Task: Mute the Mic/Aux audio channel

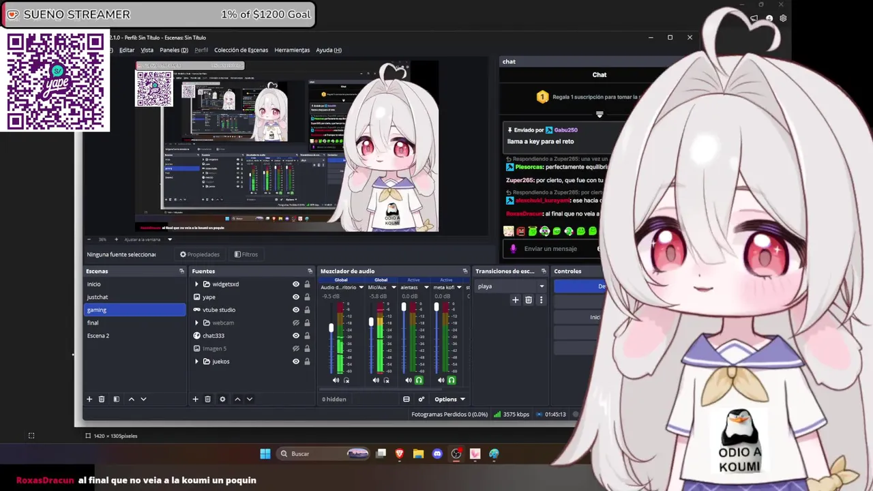Action: tap(376, 381)
